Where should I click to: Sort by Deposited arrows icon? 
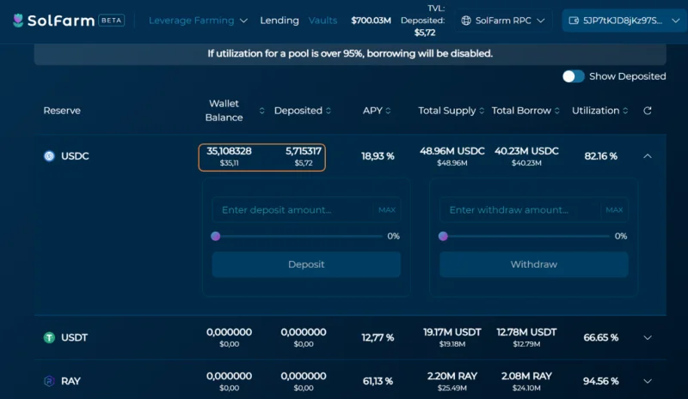[x=329, y=111]
